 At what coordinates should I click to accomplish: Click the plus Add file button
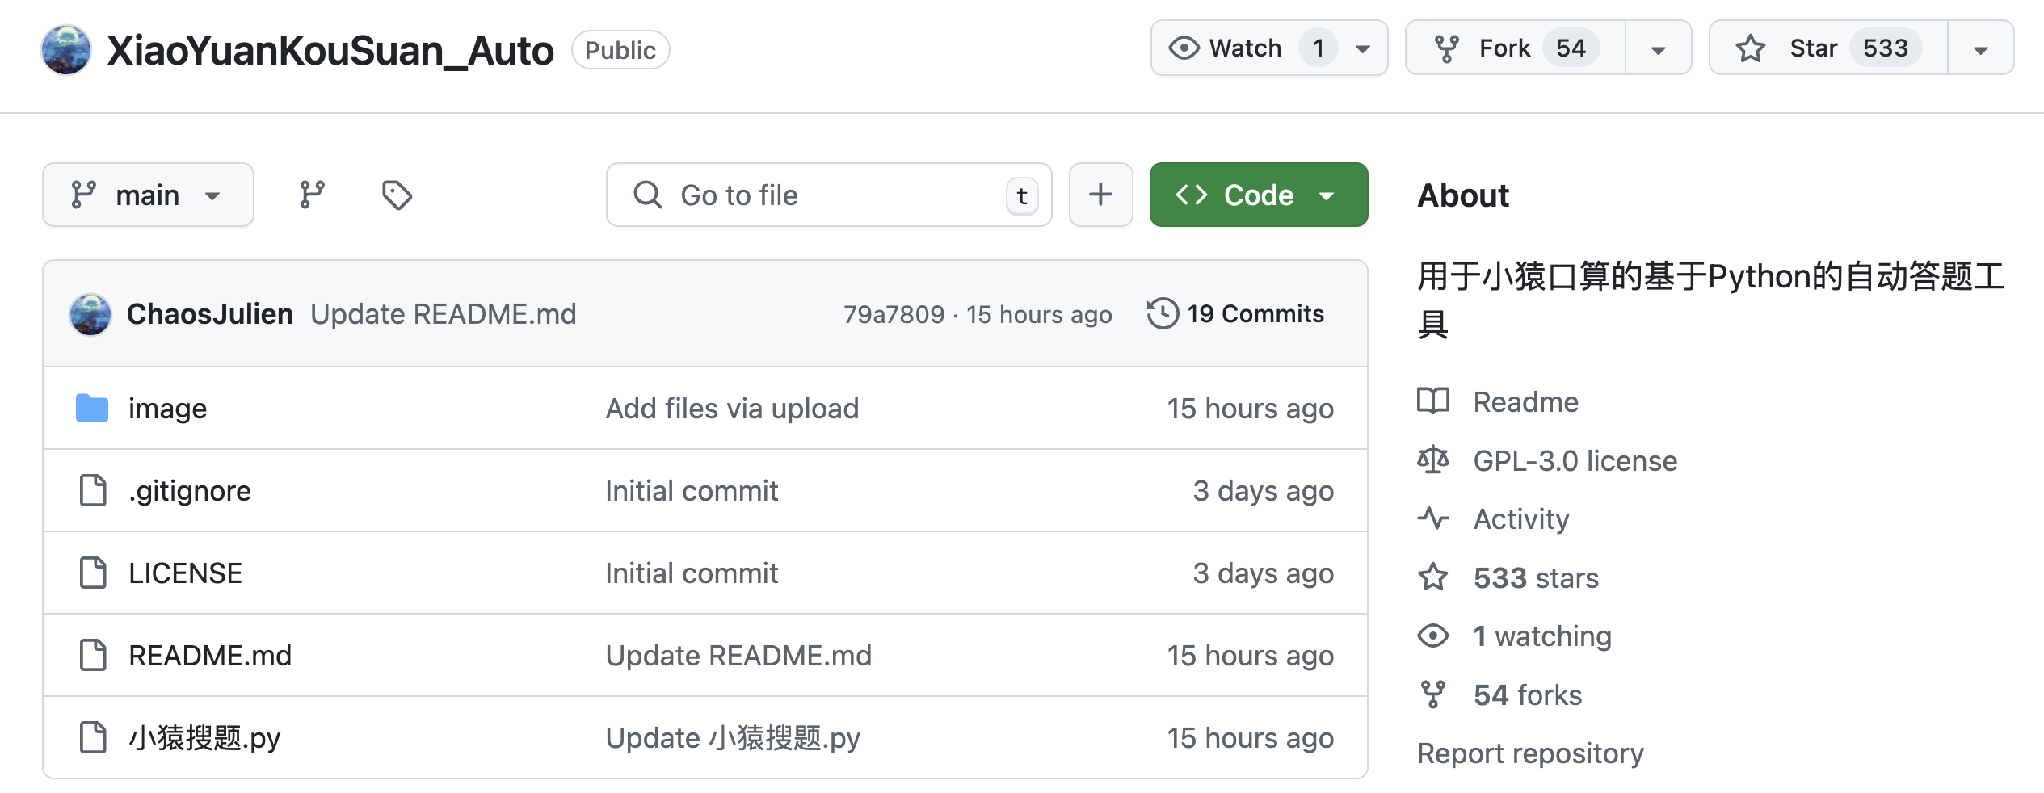1100,195
